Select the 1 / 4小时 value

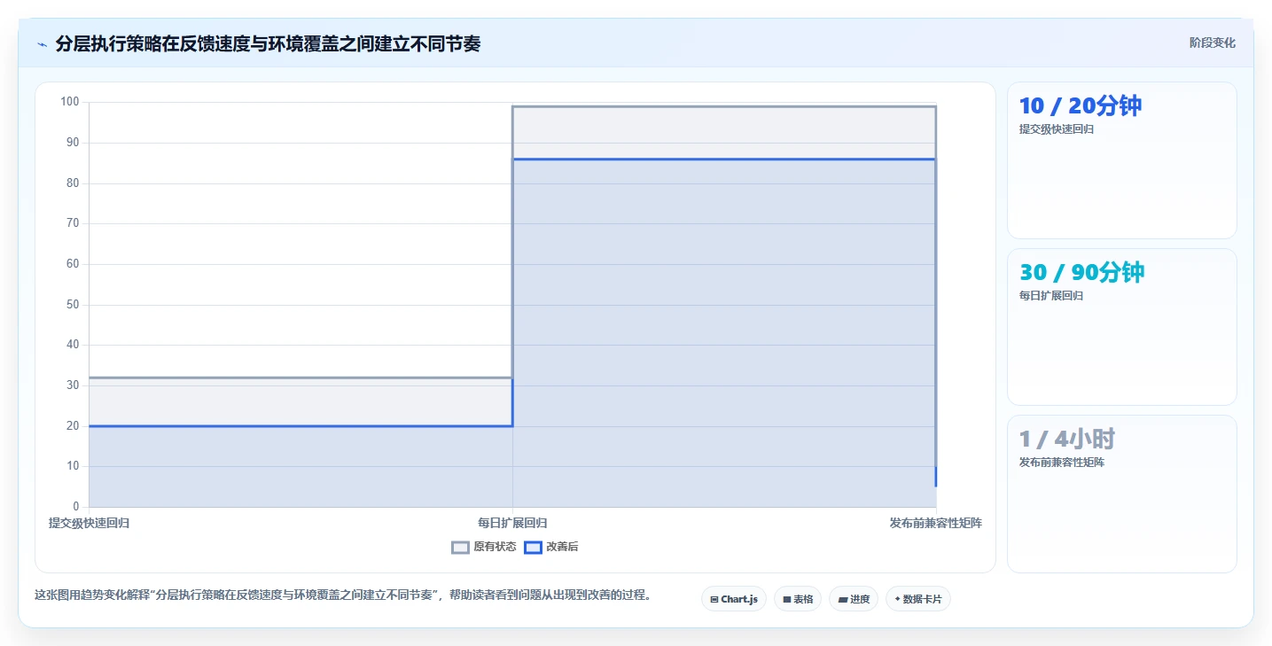coord(1067,439)
